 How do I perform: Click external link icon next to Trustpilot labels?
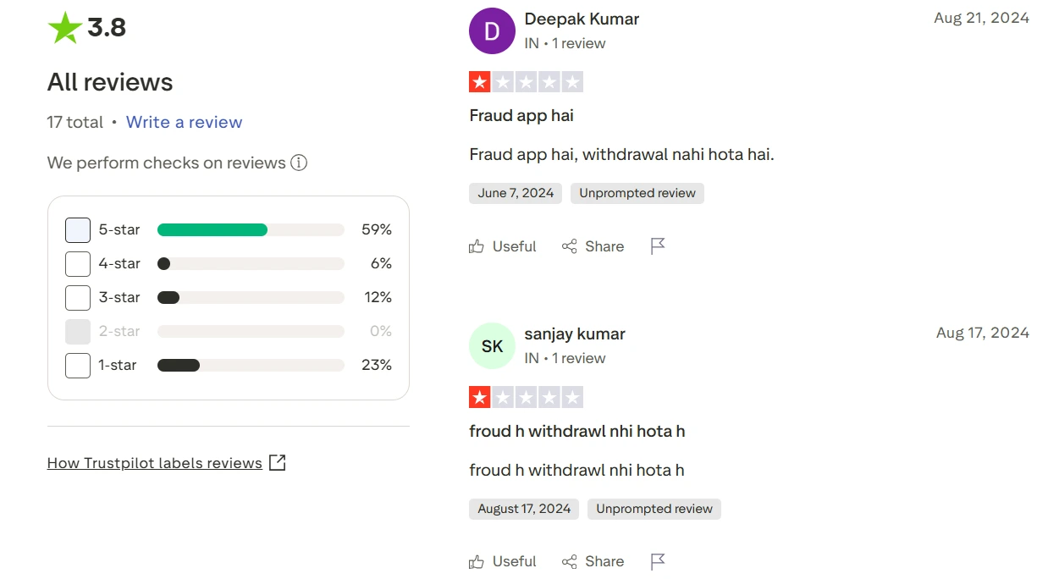[x=277, y=462]
